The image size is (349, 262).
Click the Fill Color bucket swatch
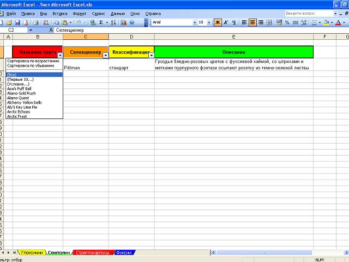coord(326,22)
